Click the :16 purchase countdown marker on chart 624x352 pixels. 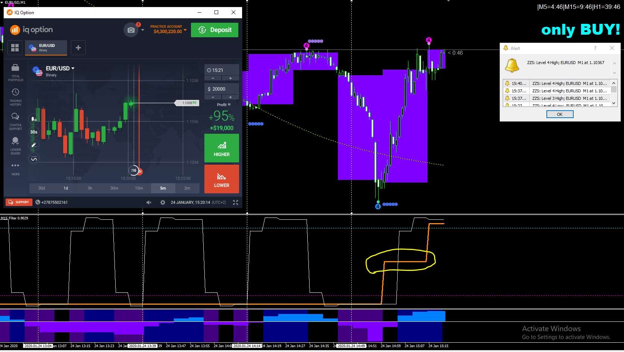tap(134, 171)
